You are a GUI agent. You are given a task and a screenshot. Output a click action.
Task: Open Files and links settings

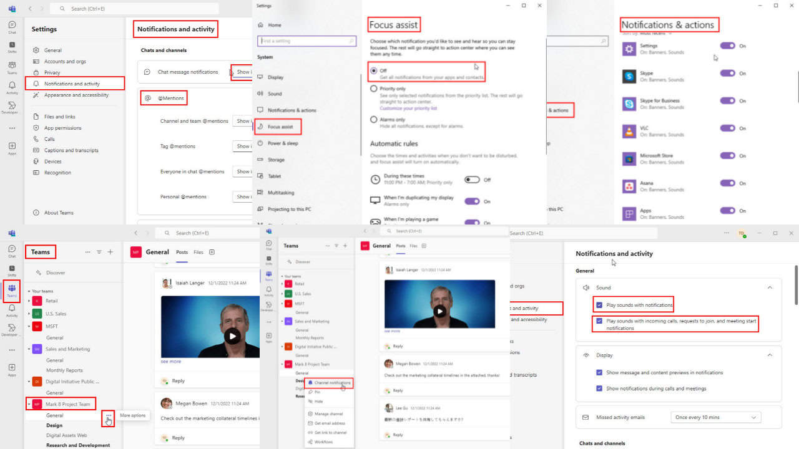pyautogui.click(x=59, y=117)
